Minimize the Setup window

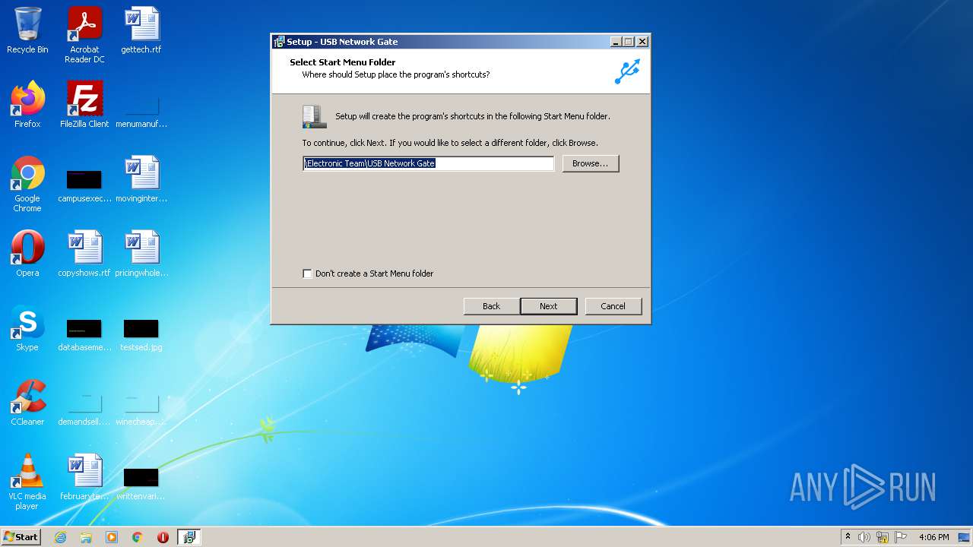tap(616, 42)
